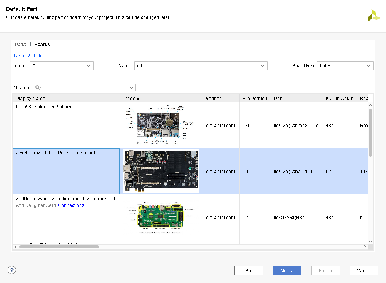Click the ZedBoard preview thumbnail
This screenshot has width=386, height=283.
[x=161, y=217]
